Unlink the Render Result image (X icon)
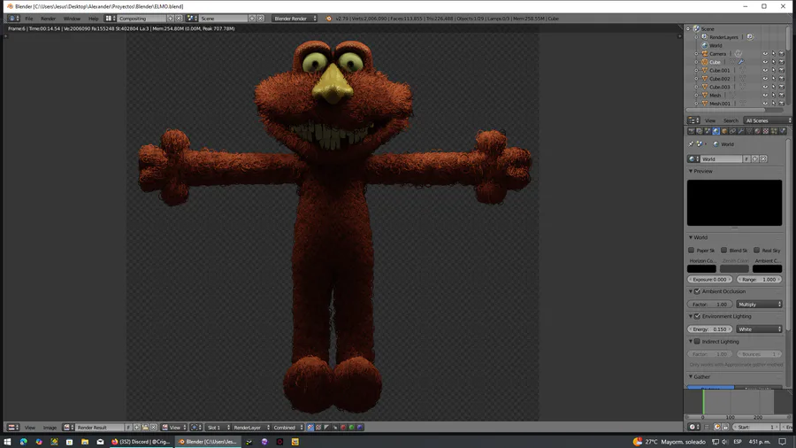 (153, 427)
